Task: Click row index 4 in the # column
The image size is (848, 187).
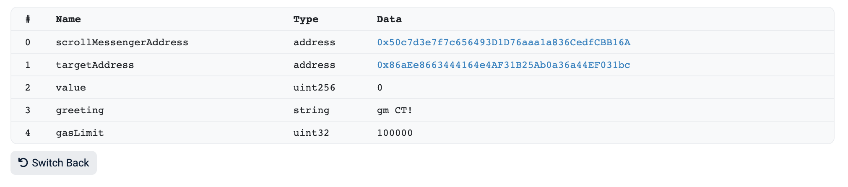Action: [28, 133]
